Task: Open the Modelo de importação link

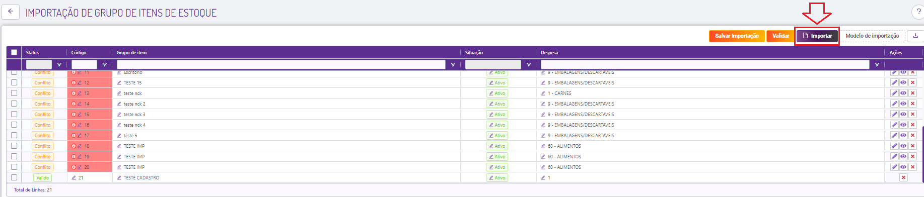Action: pos(872,36)
